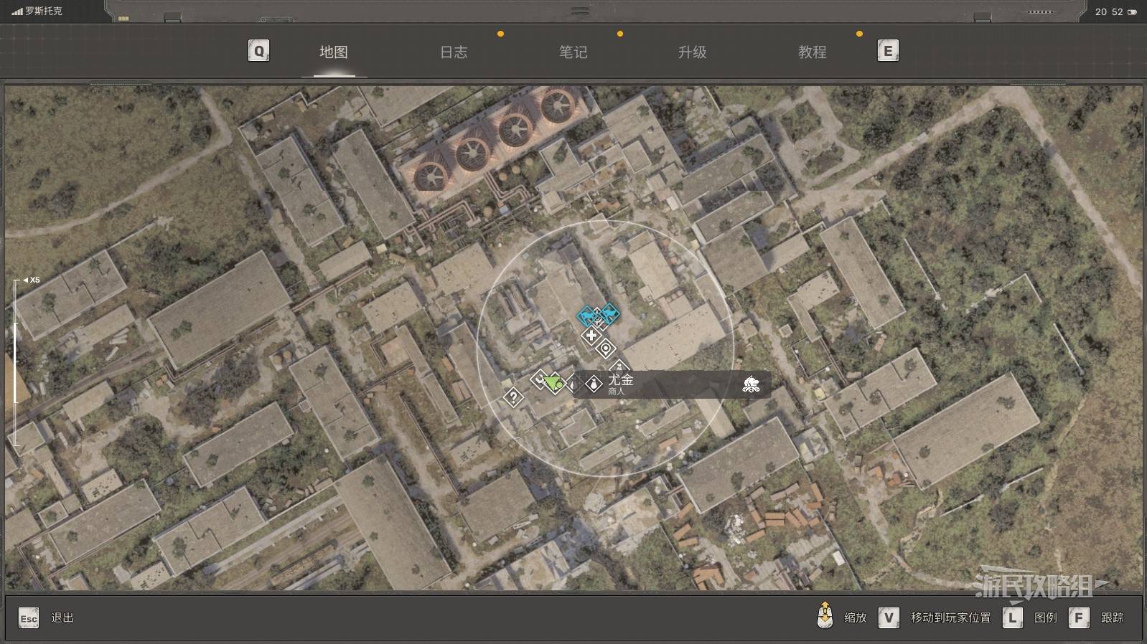The height and width of the screenshot is (644, 1147).
Task: Open the 图例 map legend
Action: click(1046, 617)
